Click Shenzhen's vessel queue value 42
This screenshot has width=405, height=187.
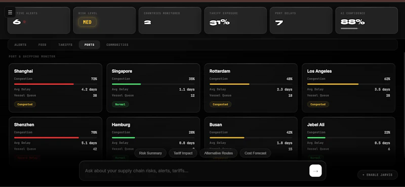tap(95, 149)
